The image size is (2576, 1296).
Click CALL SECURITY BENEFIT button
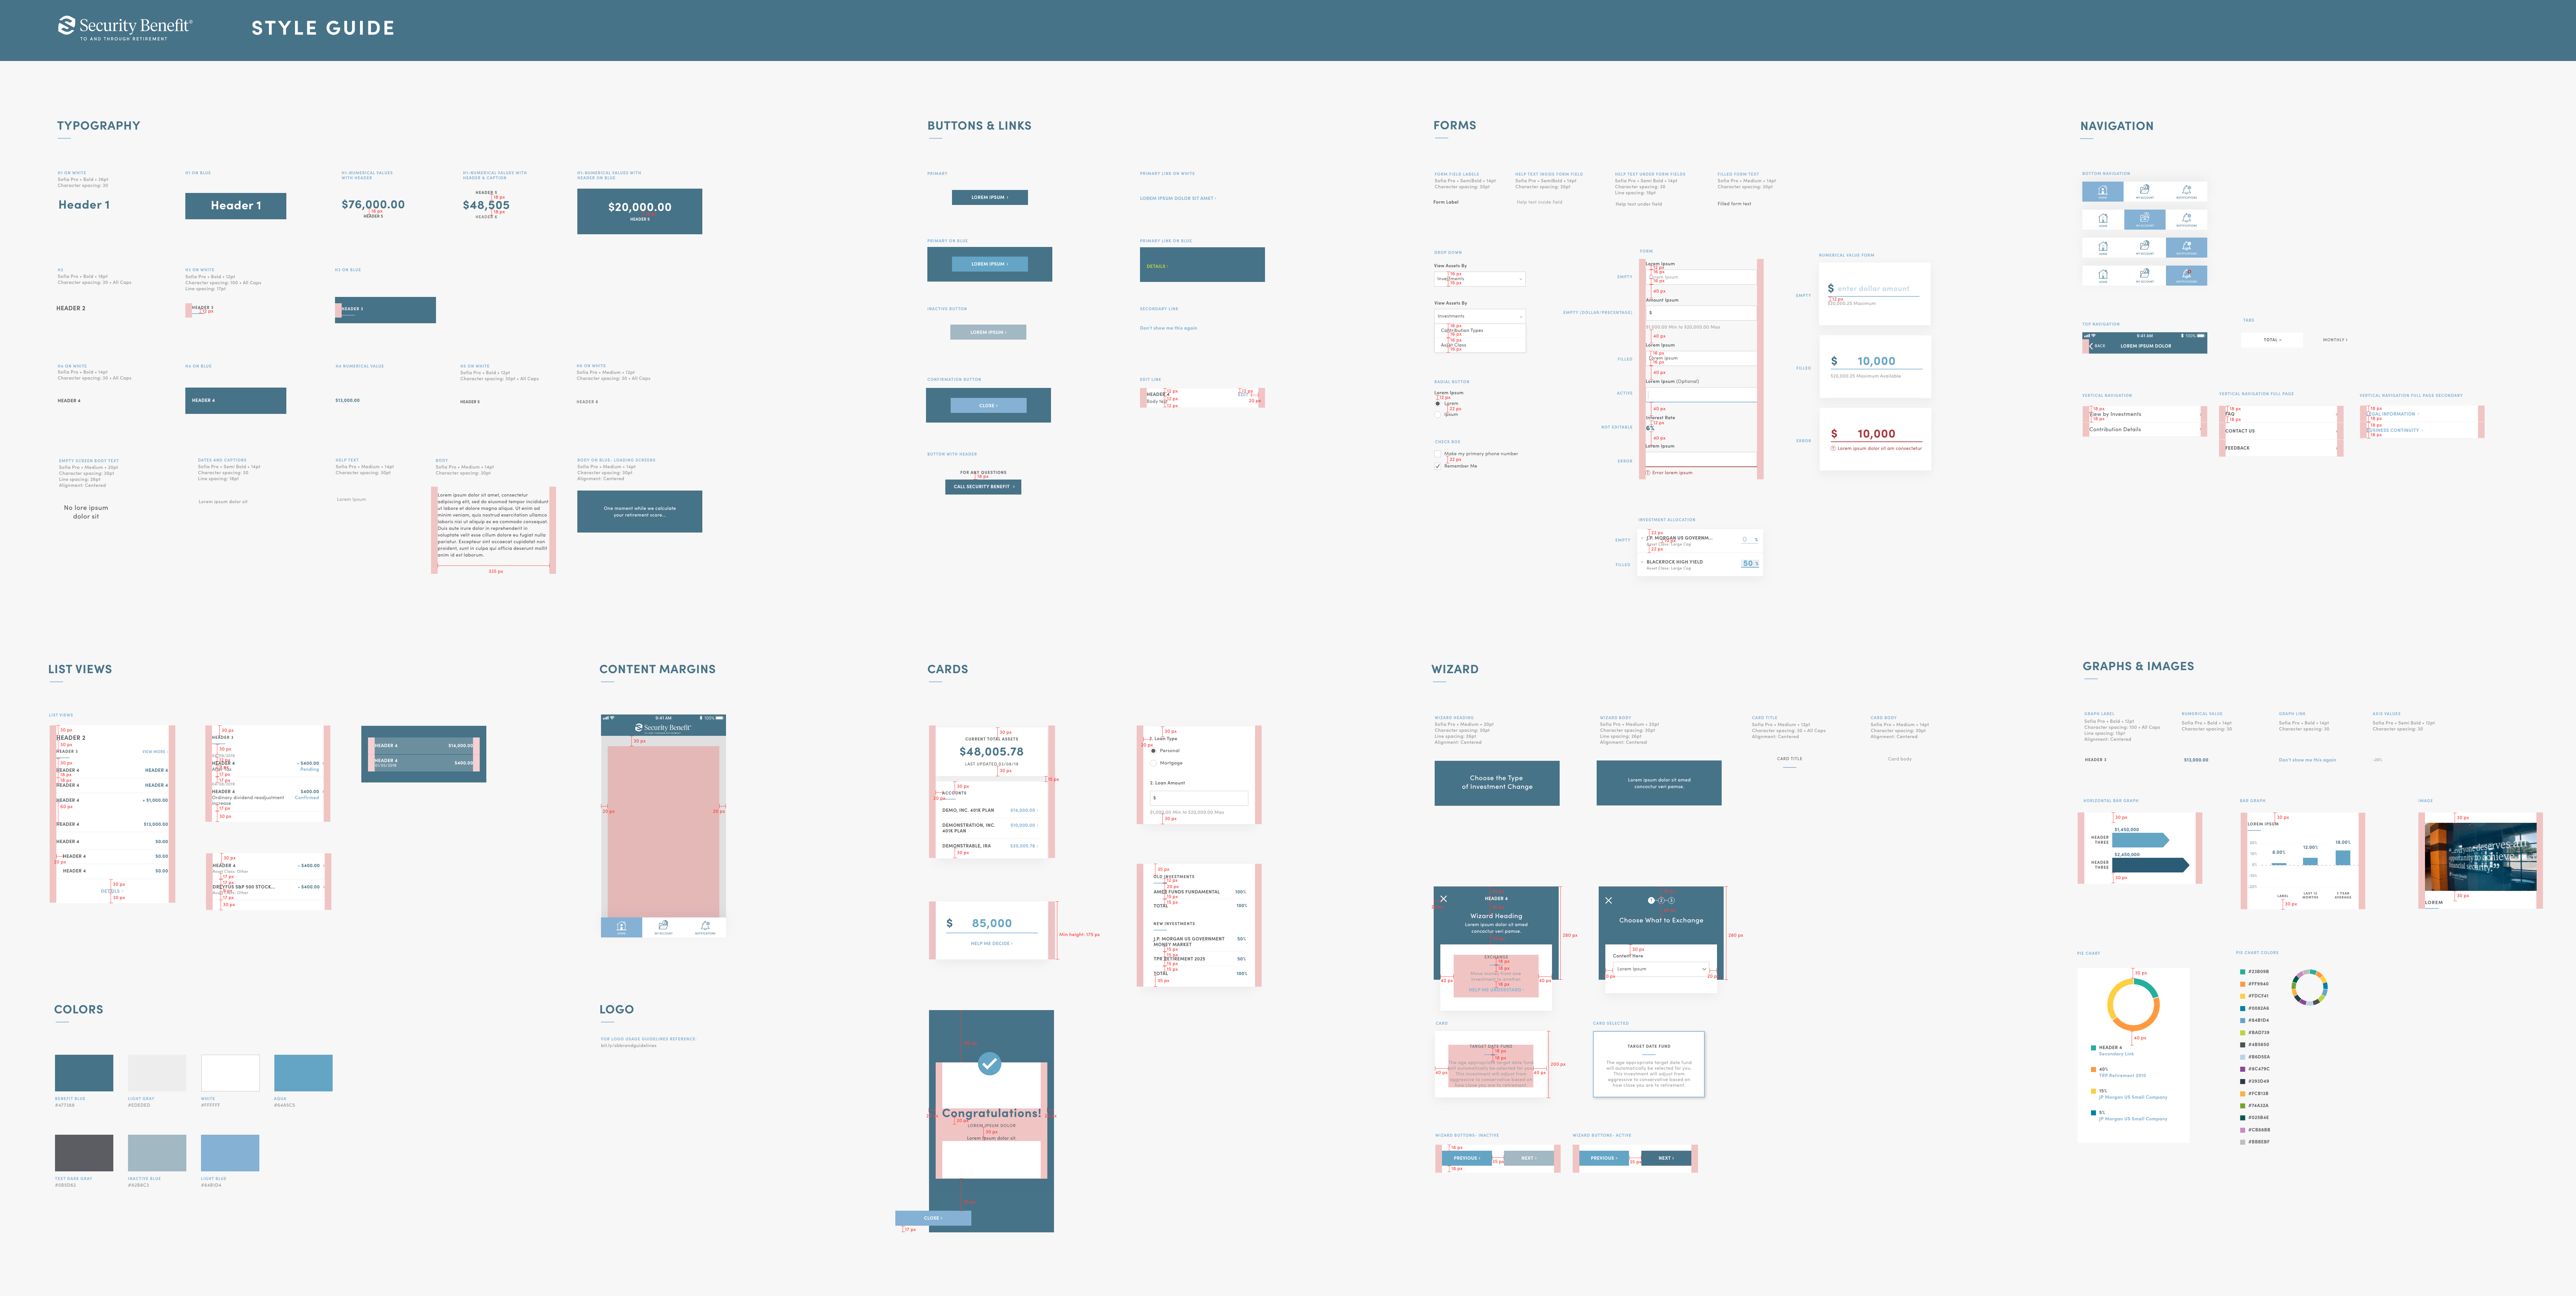tap(983, 487)
